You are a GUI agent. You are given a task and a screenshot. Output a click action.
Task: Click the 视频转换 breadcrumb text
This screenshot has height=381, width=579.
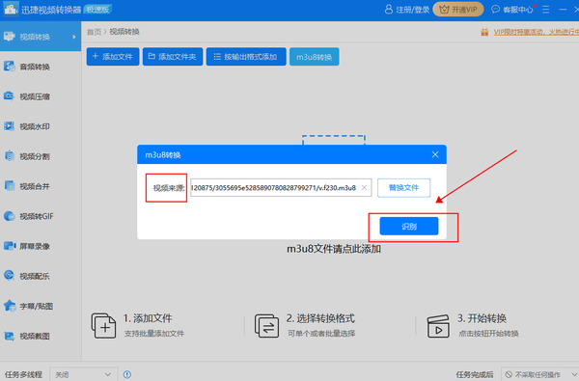tap(124, 32)
